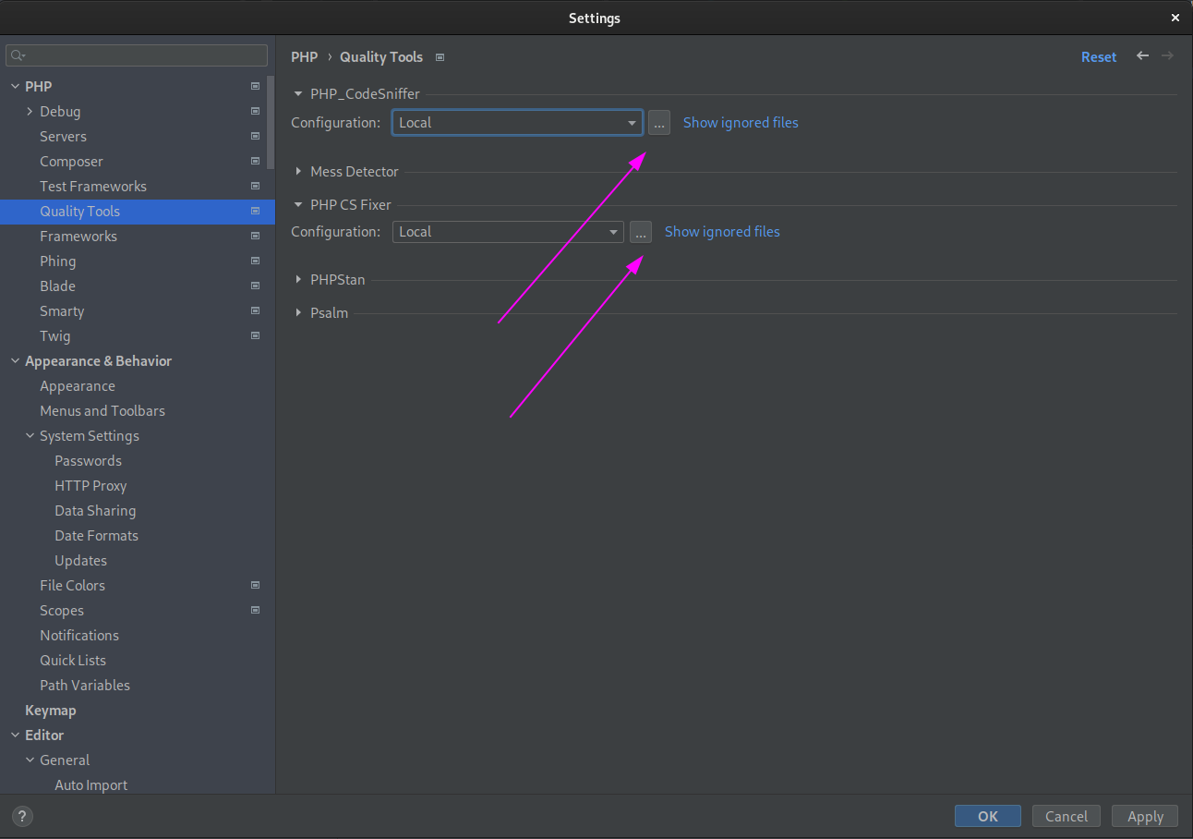Collapse the PHP settings group

[x=15, y=86]
